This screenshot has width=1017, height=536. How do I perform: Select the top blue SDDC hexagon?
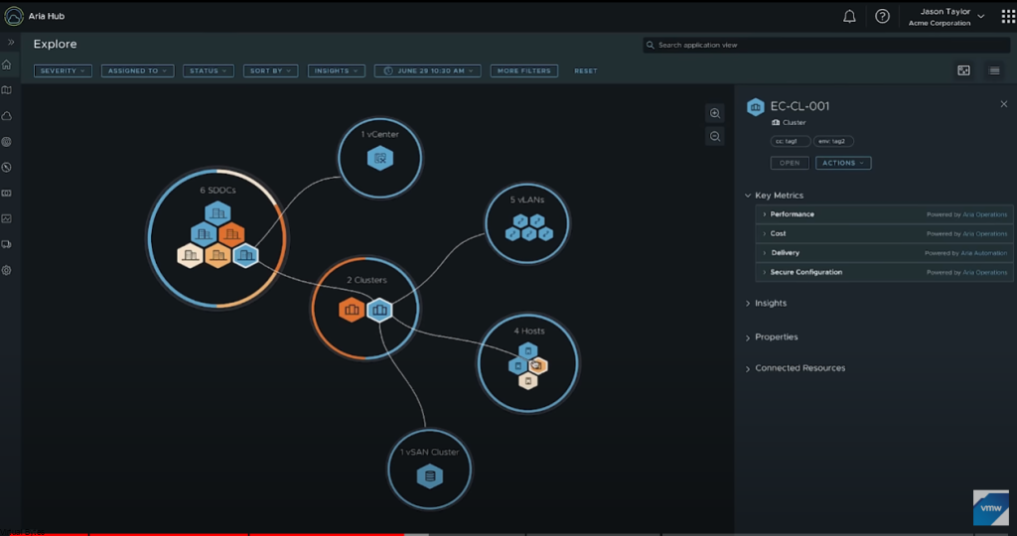point(218,212)
